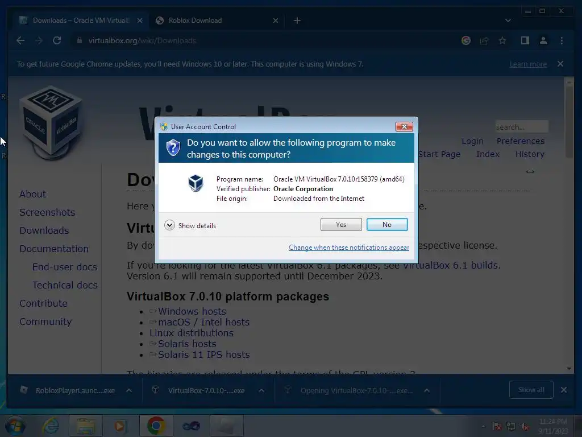
Task: Open Contribute in the sidebar
Action: point(43,303)
